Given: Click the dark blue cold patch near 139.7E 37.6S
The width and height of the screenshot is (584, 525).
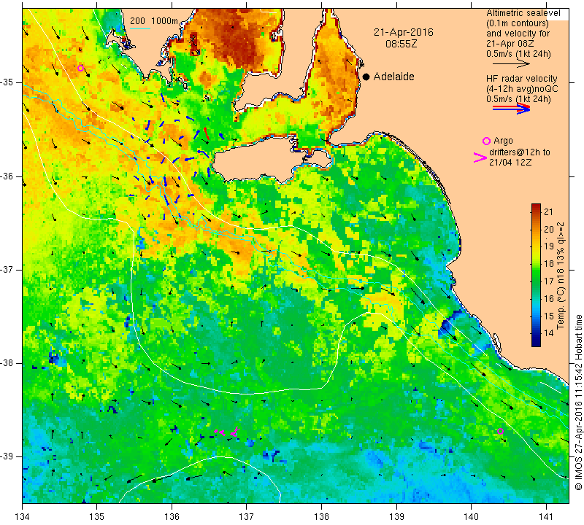Looking at the screenshot, I should click(x=446, y=327).
